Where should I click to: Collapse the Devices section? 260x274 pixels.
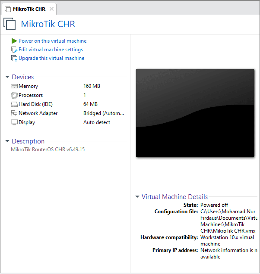pyautogui.click(x=7, y=77)
